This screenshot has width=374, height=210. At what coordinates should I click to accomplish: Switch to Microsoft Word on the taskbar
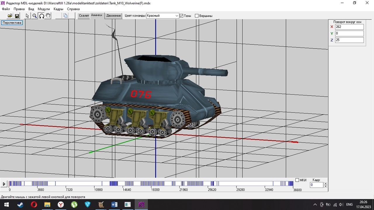[x=114, y=204]
